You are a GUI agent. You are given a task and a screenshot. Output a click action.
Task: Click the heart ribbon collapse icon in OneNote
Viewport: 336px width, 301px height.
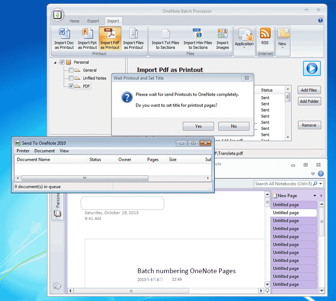(x=313, y=174)
